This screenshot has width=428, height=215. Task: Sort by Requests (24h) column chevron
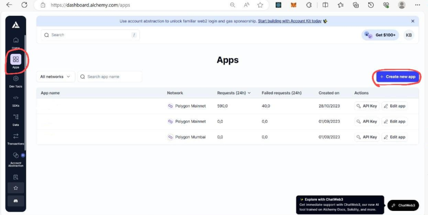[x=249, y=93]
